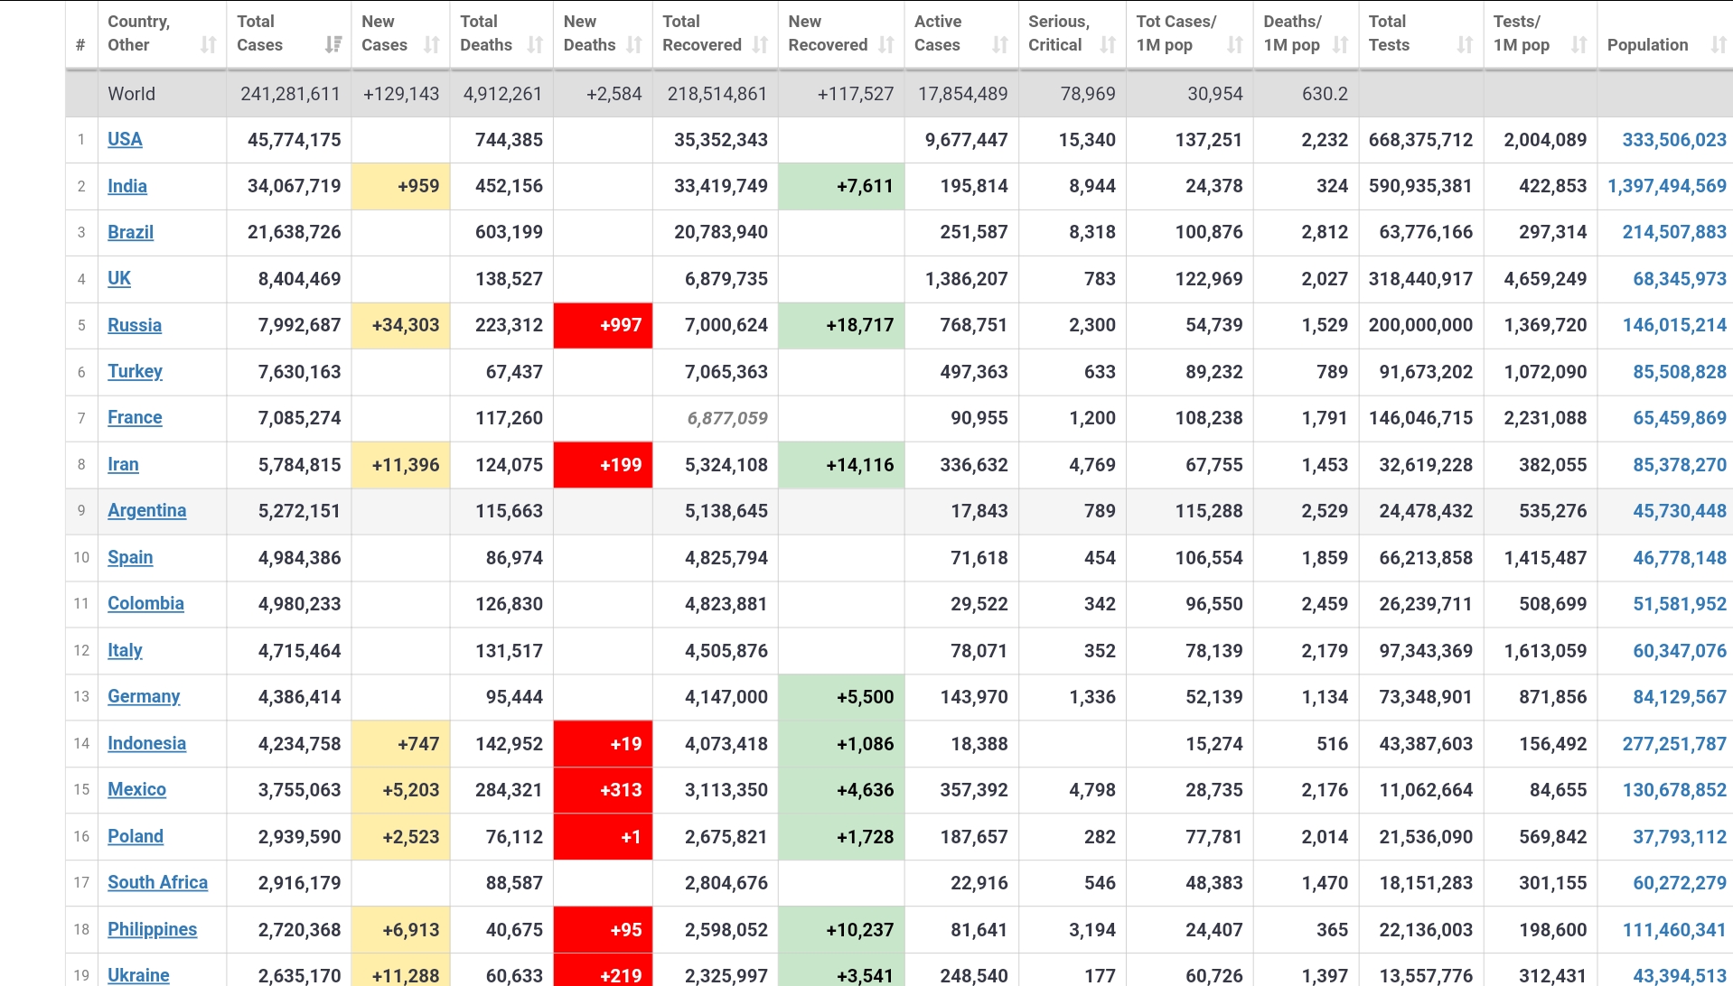Go to Brazil country link
This screenshot has height=986, width=1733.
[x=130, y=232]
